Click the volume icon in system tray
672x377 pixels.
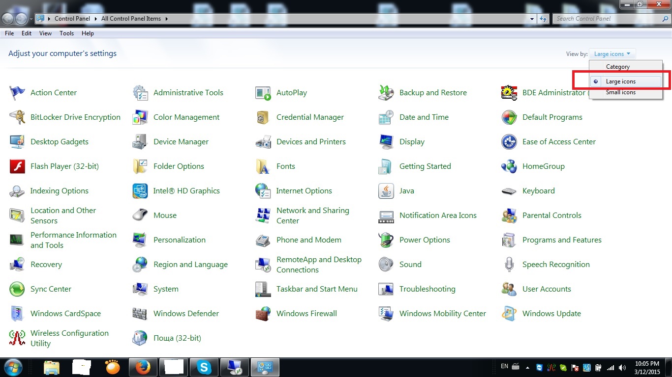(623, 367)
